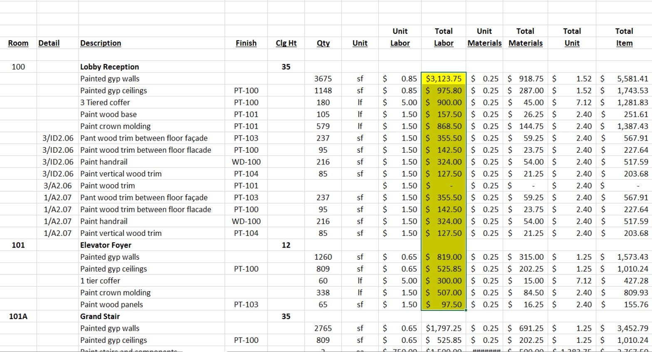
Task: Click the 3/A2.06 detail reference cell
Action: pyautogui.click(x=58, y=186)
